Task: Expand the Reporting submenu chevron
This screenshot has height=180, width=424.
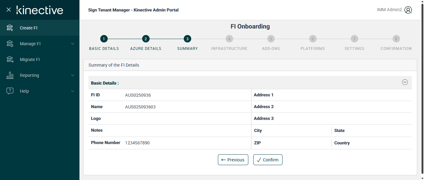Action: point(73,75)
